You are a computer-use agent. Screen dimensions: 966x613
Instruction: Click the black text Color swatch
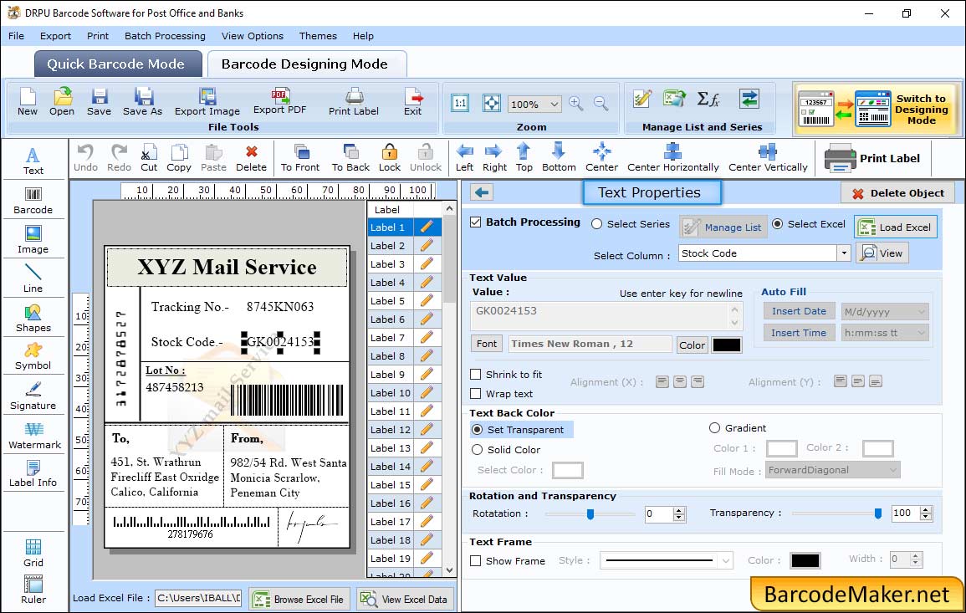tap(726, 345)
